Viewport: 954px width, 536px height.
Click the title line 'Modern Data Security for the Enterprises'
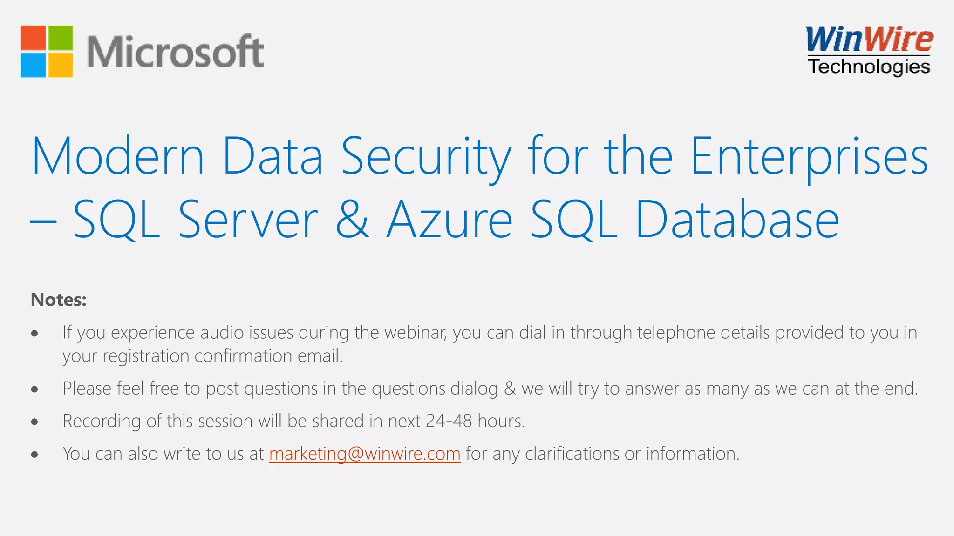pyautogui.click(x=480, y=156)
